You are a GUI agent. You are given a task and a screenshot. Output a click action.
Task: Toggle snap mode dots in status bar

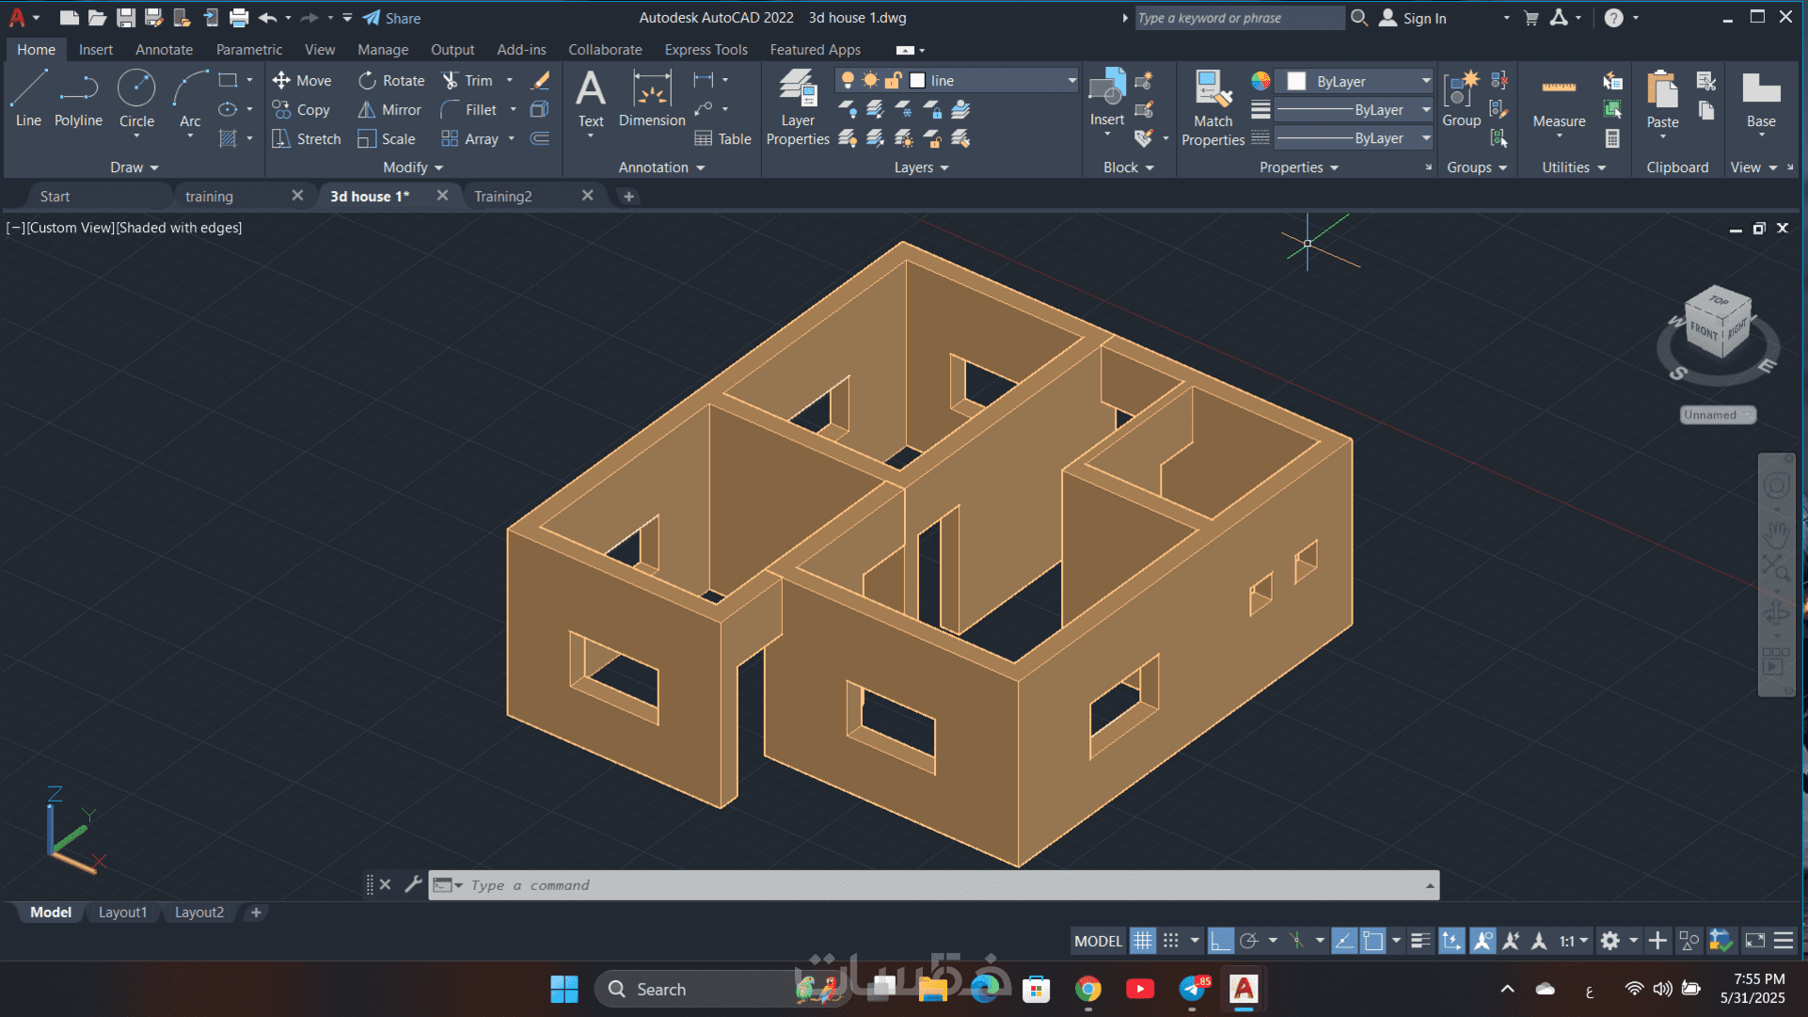click(1170, 941)
